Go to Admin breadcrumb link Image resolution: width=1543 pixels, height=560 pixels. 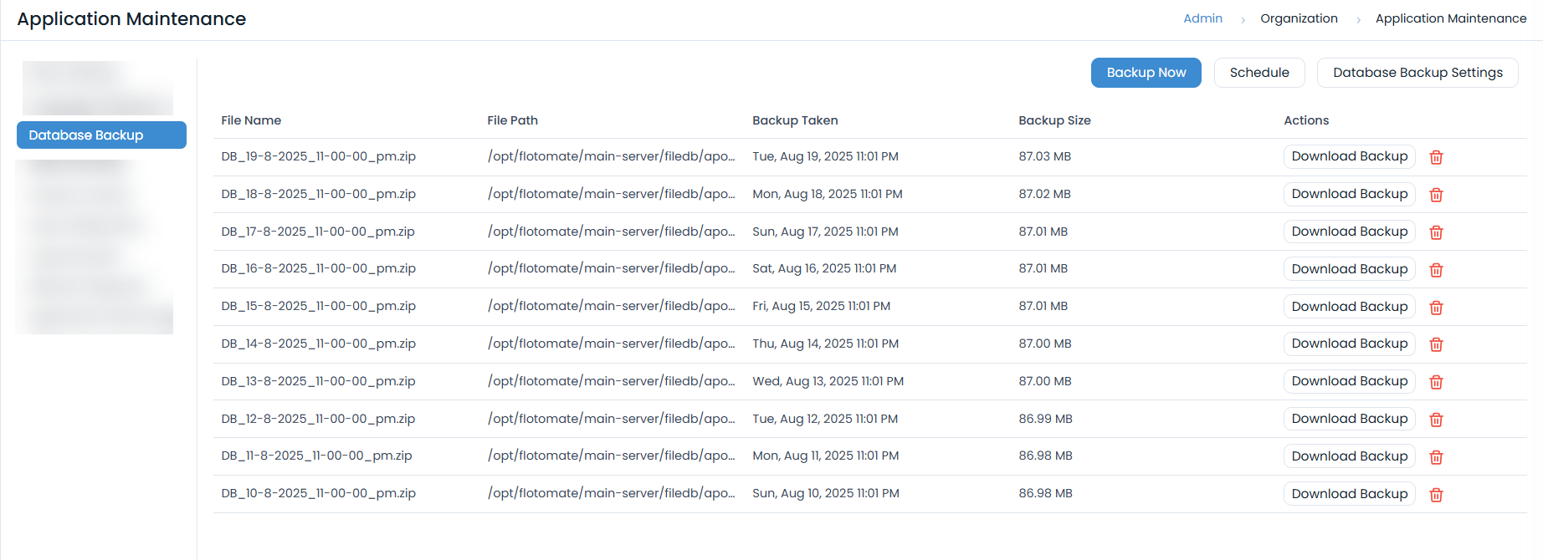point(1202,18)
